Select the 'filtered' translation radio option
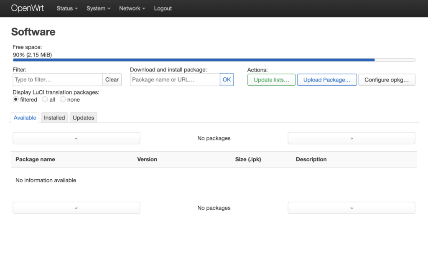 coord(16,99)
